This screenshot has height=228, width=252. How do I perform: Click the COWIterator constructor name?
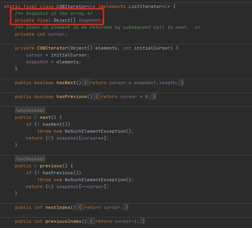(x=52, y=48)
